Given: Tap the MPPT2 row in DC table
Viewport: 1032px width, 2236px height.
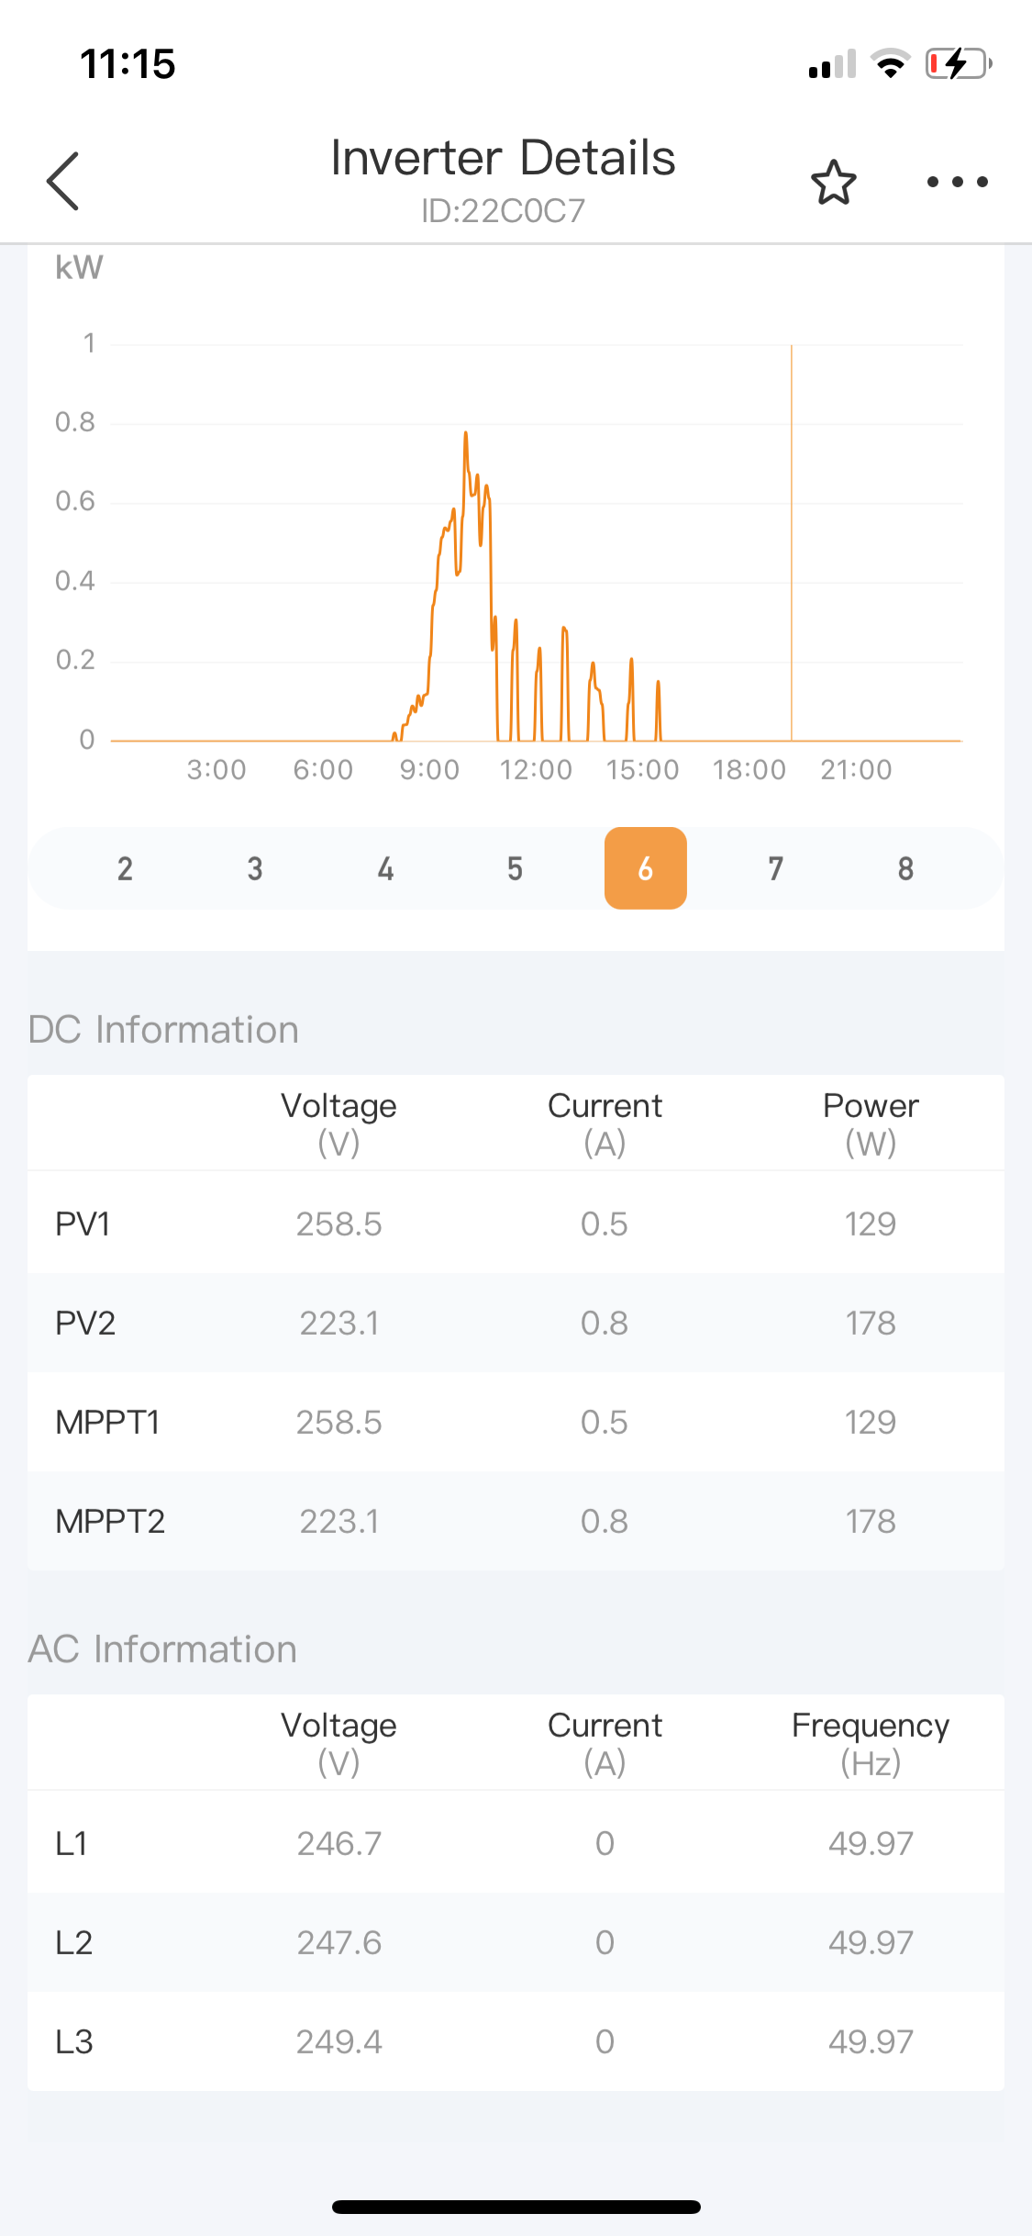Looking at the screenshot, I should point(516,1521).
